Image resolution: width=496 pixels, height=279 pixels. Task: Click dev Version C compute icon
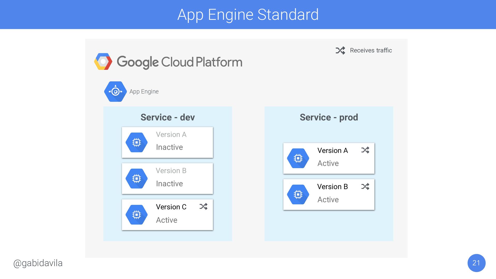(x=136, y=215)
